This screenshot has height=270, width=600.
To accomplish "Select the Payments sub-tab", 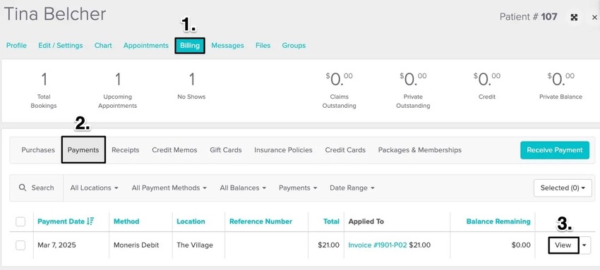I will coord(83,150).
